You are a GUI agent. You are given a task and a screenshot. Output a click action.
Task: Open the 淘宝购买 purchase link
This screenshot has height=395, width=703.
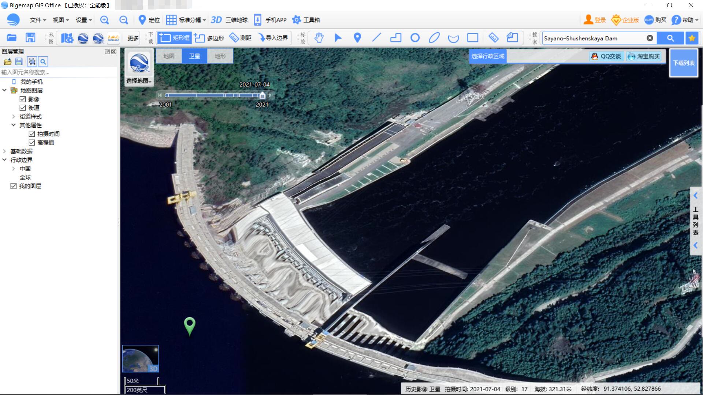[644, 56]
